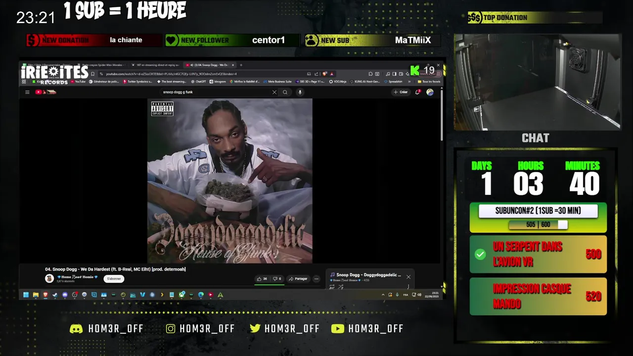Open the 'Meta Business Suite' bookmark
The width and height of the screenshot is (633, 356).
[277, 82]
